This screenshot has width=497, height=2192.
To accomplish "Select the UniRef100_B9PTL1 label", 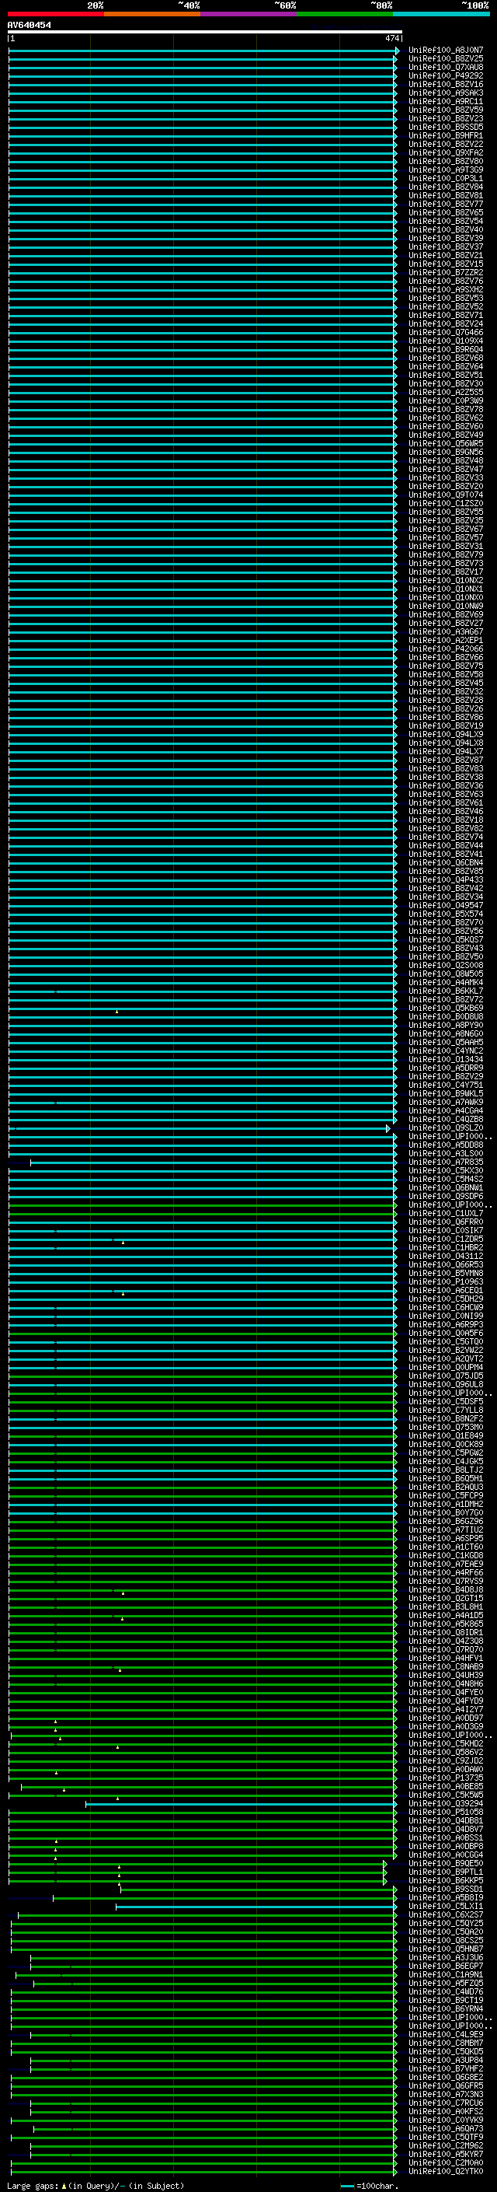I will [446, 1872].
